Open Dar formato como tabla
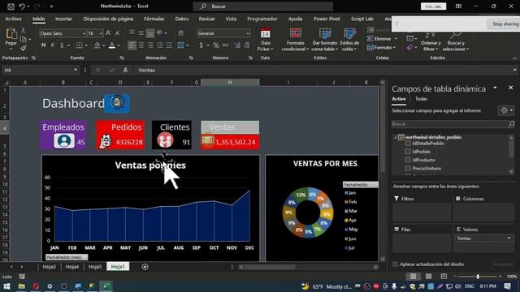The height and width of the screenshot is (292, 520). coord(325,39)
